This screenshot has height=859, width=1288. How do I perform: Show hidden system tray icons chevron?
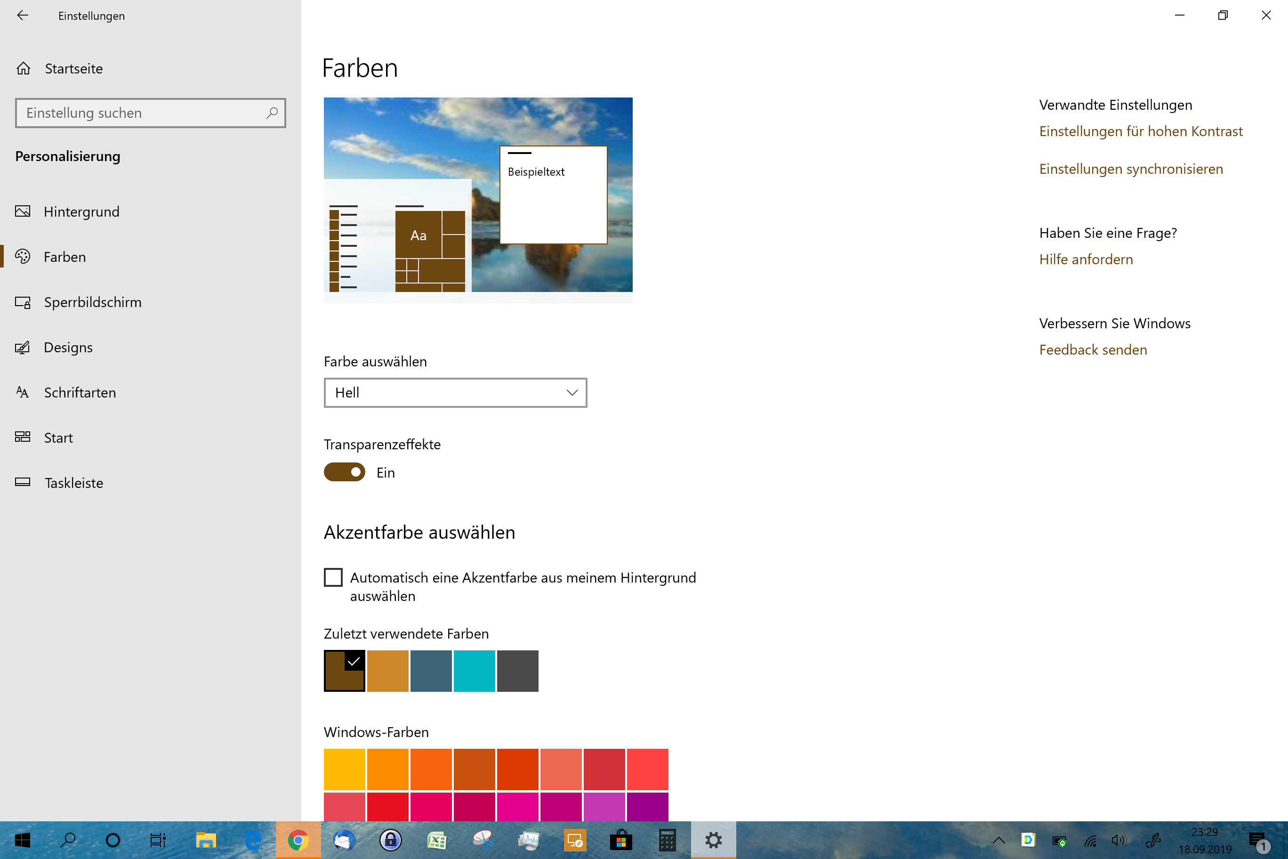click(x=998, y=840)
